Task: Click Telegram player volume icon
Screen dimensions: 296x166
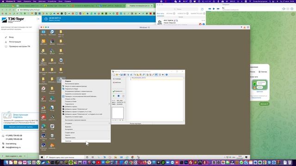Action: coord(284,9)
